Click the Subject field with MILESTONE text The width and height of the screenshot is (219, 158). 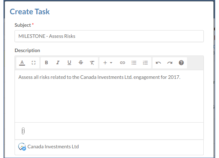(x=109, y=36)
